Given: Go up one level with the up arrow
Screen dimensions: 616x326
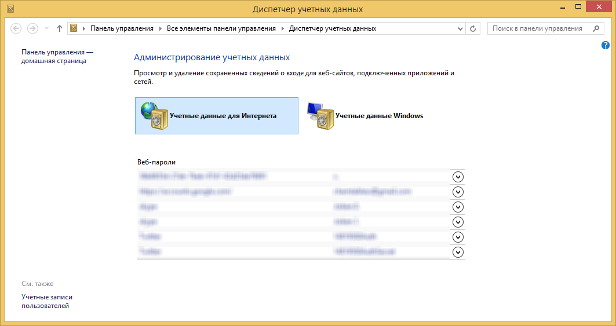Looking at the screenshot, I should click(x=60, y=28).
